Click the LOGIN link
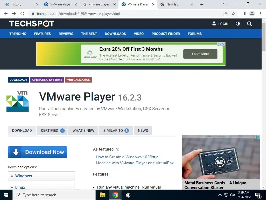The image size is (266, 200). coord(220,24)
